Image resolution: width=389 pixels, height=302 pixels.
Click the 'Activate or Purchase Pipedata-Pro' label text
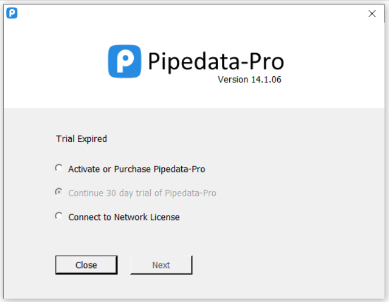pyautogui.click(x=136, y=169)
